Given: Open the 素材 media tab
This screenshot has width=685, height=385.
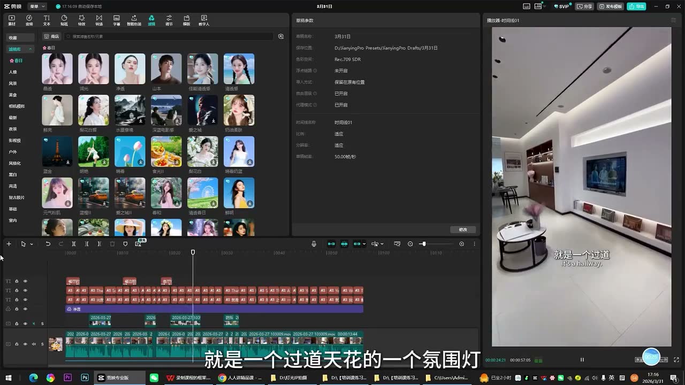Looking at the screenshot, I should pos(12,20).
